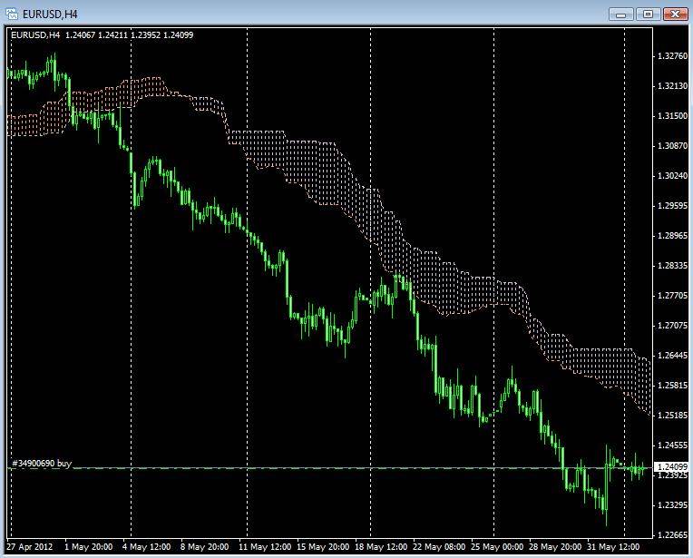The image size is (693, 558).
Task: Select the #34900690 buy order label
Action: click(x=41, y=463)
